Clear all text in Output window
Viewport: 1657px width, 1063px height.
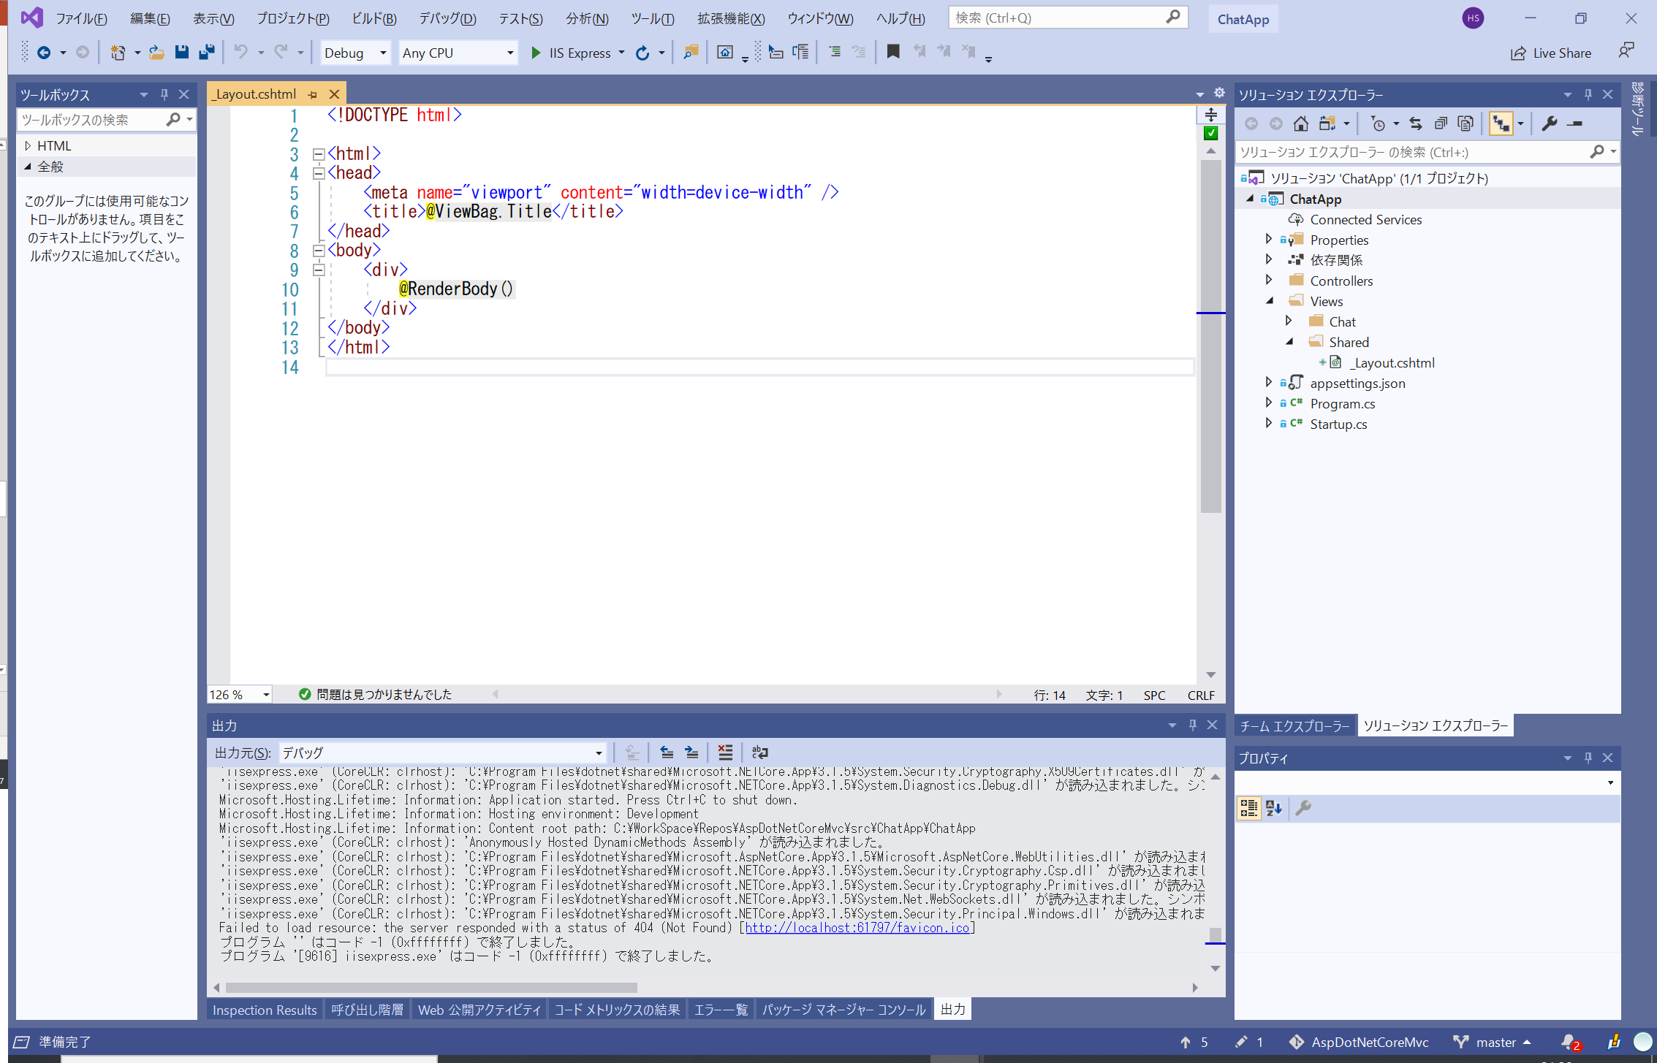click(x=725, y=752)
